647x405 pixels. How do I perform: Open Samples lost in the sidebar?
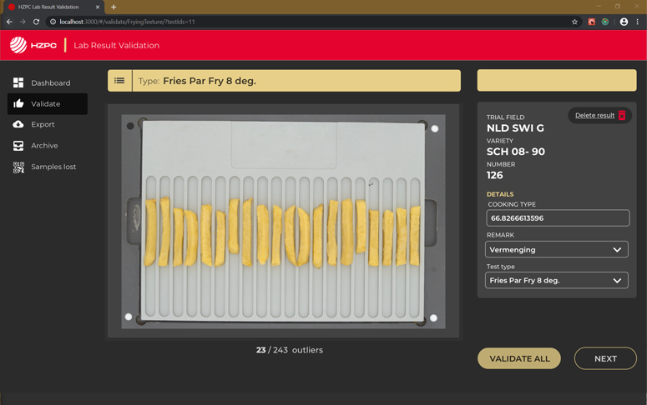[48, 167]
